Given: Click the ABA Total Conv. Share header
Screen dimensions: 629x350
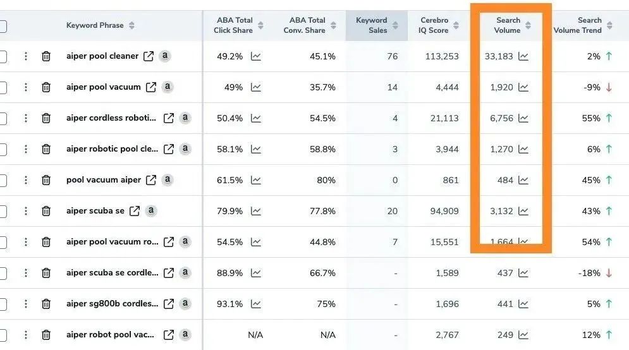Looking at the screenshot, I should pos(305,25).
